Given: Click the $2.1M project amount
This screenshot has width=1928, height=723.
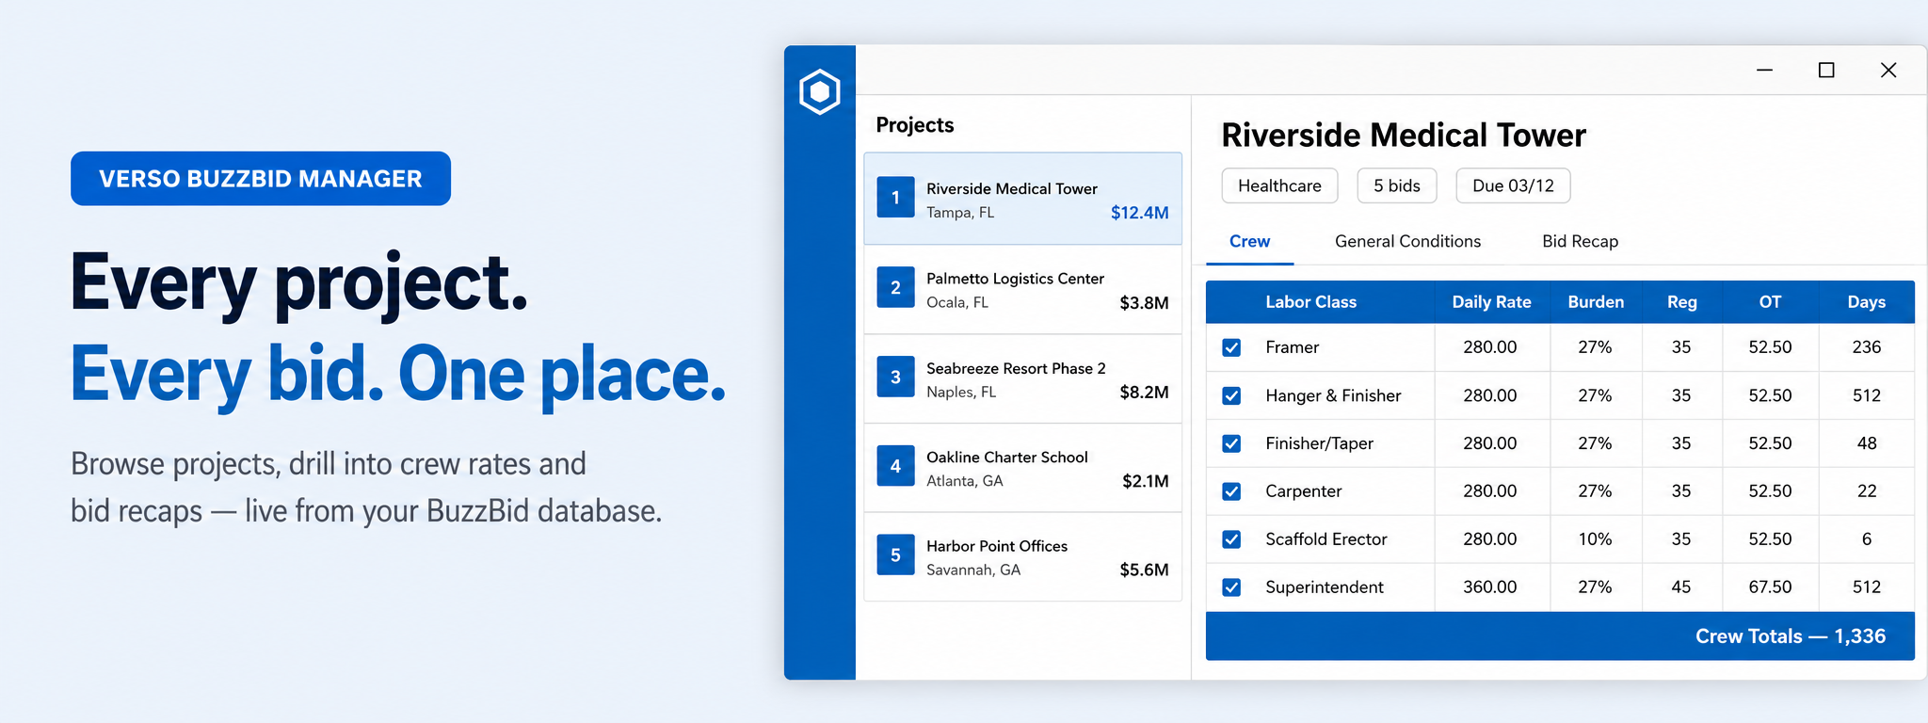Looking at the screenshot, I should (x=1145, y=482).
